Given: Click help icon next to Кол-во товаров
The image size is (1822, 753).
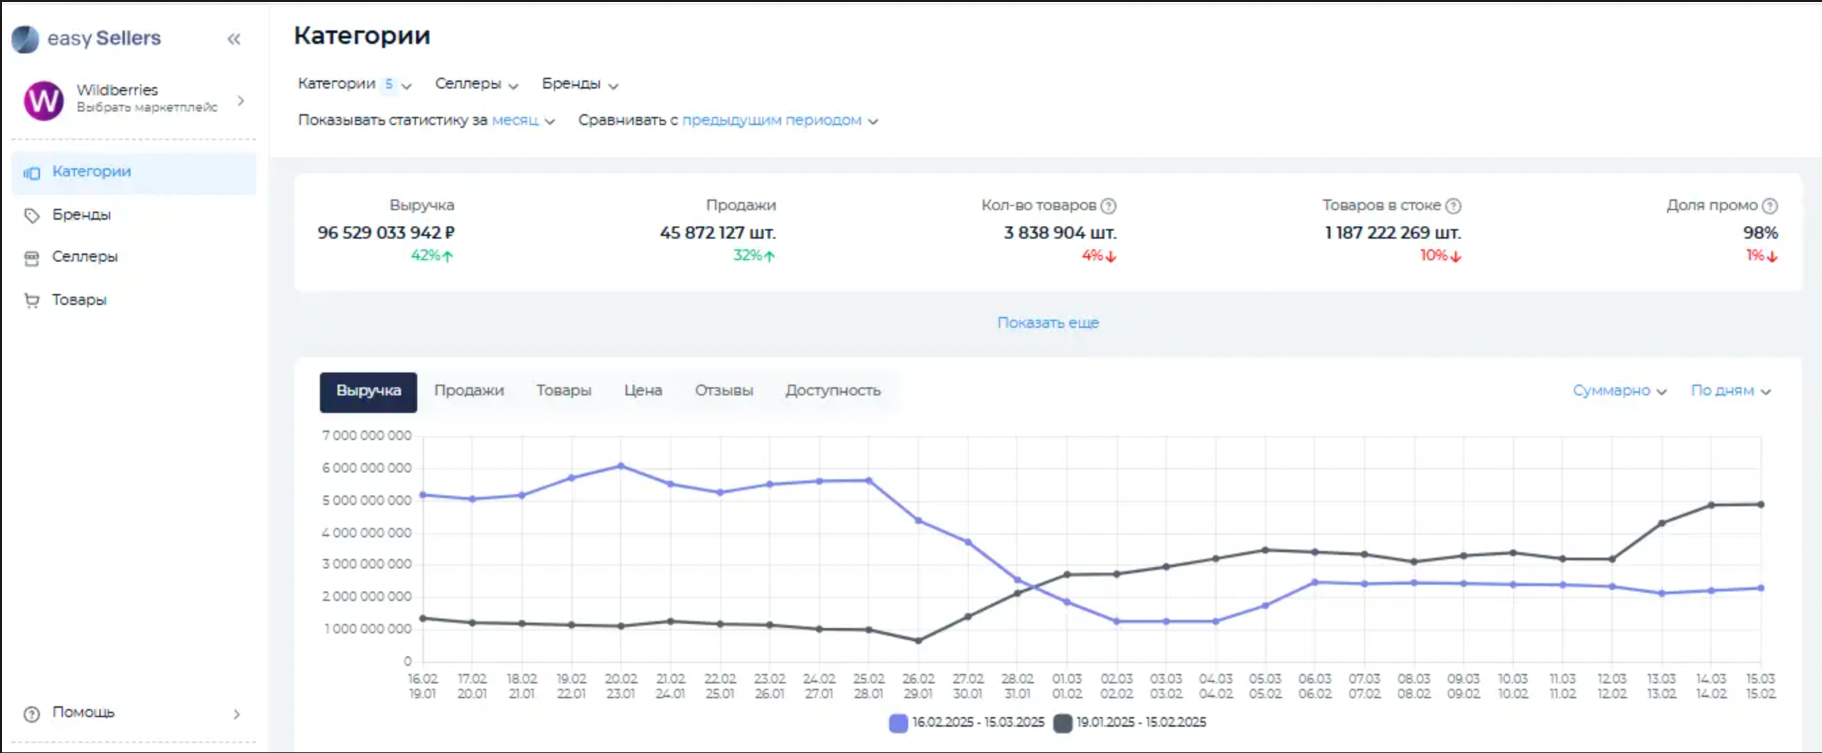Looking at the screenshot, I should coord(1108,205).
